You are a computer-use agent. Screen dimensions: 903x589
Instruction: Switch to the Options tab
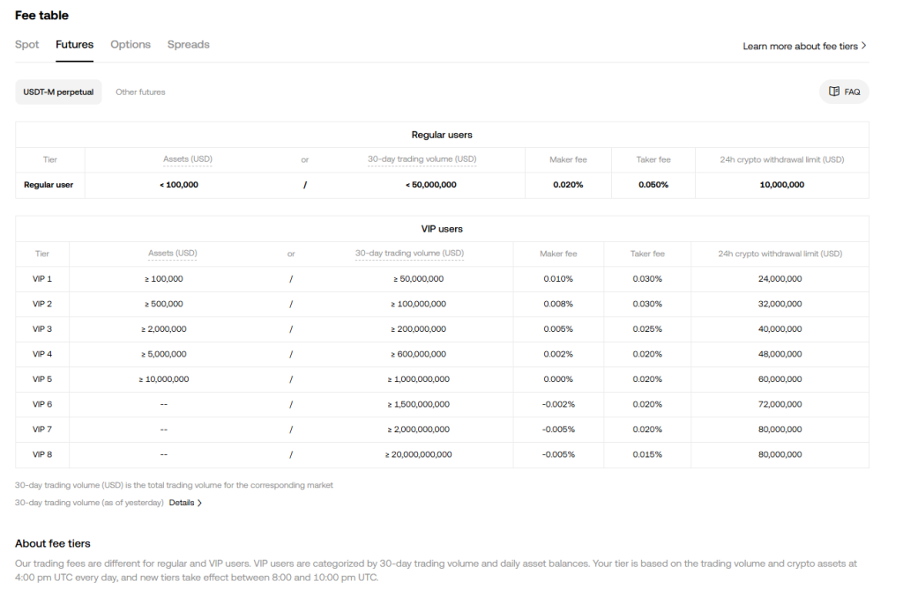[x=131, y=45]
